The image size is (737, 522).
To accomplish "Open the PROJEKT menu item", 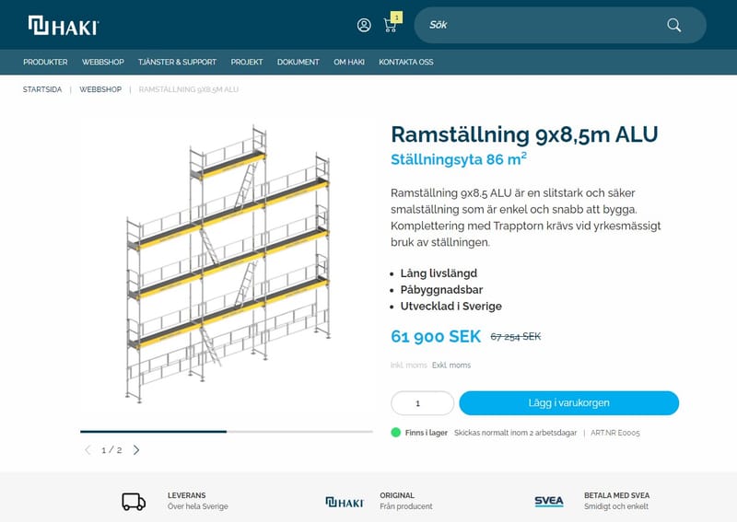I will 247,62.
